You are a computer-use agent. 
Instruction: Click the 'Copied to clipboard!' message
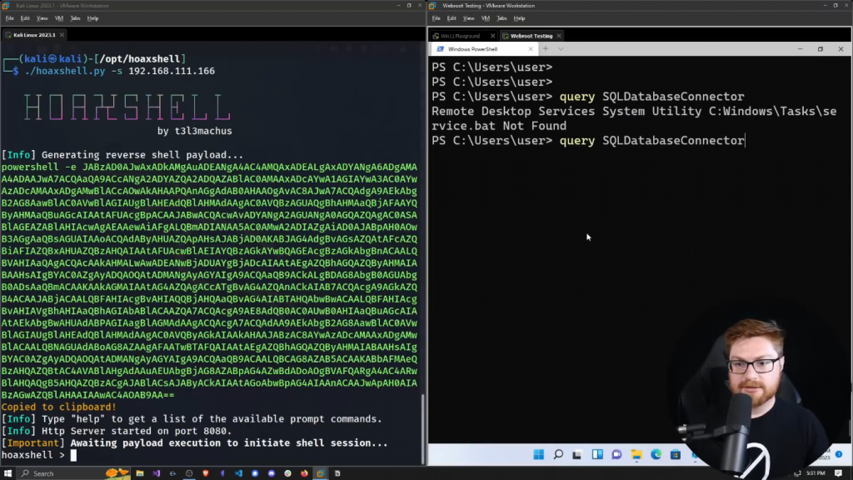click(x=59, y=407)
